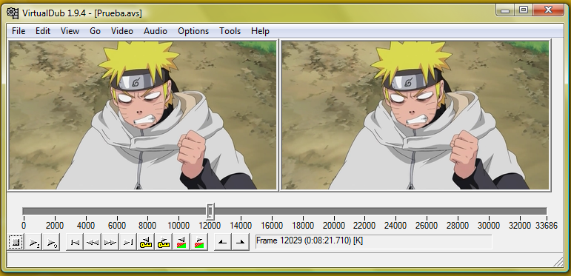
Task: Go to the previous key frame
Action: point(146,242)
